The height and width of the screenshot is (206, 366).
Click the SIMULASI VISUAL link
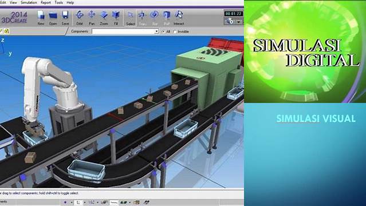[316, 118]
